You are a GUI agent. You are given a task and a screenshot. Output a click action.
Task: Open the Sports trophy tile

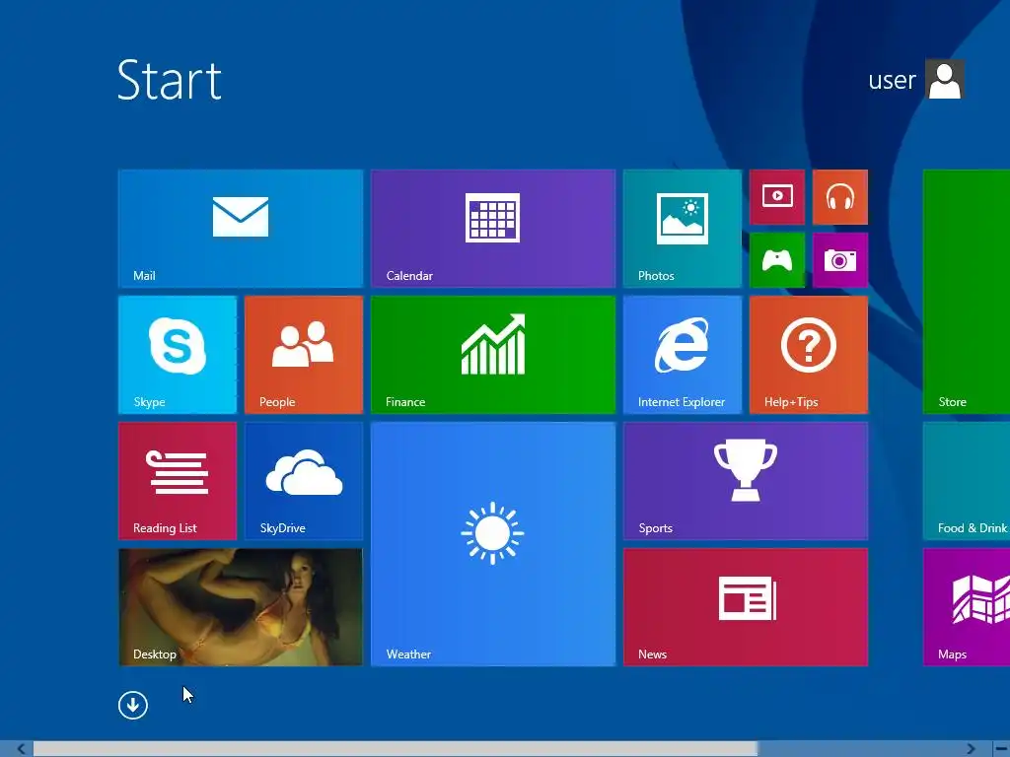coord(746,481)
